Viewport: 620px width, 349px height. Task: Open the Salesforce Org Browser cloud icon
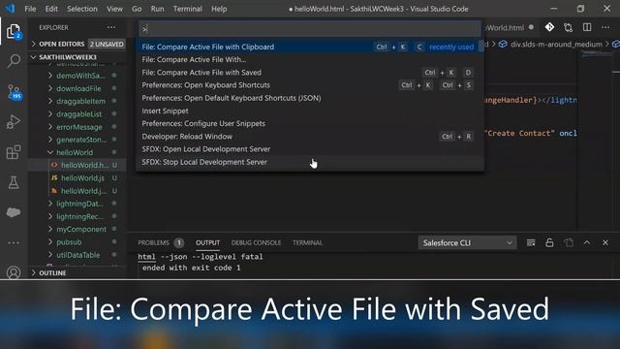pos(14,212)
